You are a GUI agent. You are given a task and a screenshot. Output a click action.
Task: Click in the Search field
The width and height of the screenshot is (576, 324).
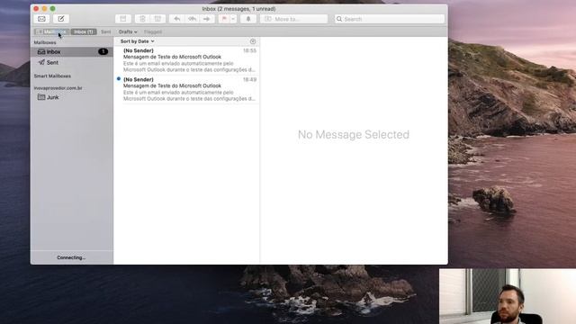pyautogui.click(x=390, y=19)
